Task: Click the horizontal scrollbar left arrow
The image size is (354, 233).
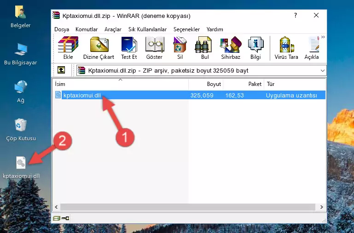Action: click(56, 207)
